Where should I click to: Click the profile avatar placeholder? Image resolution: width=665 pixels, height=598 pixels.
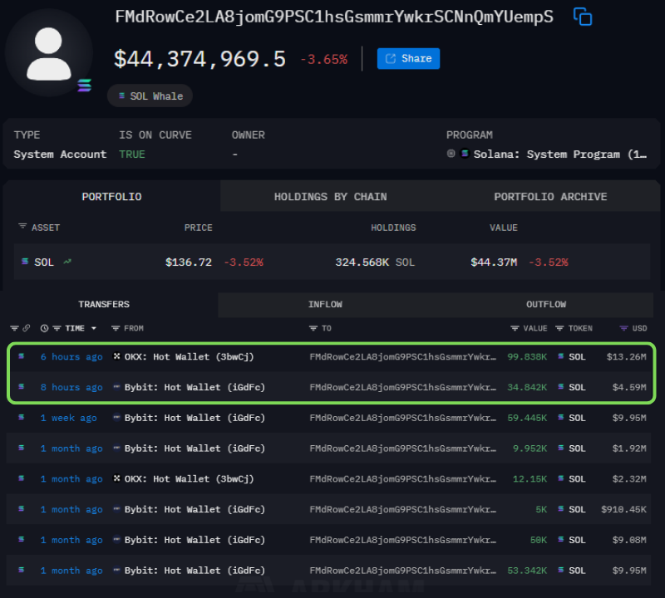click(47, 51)
